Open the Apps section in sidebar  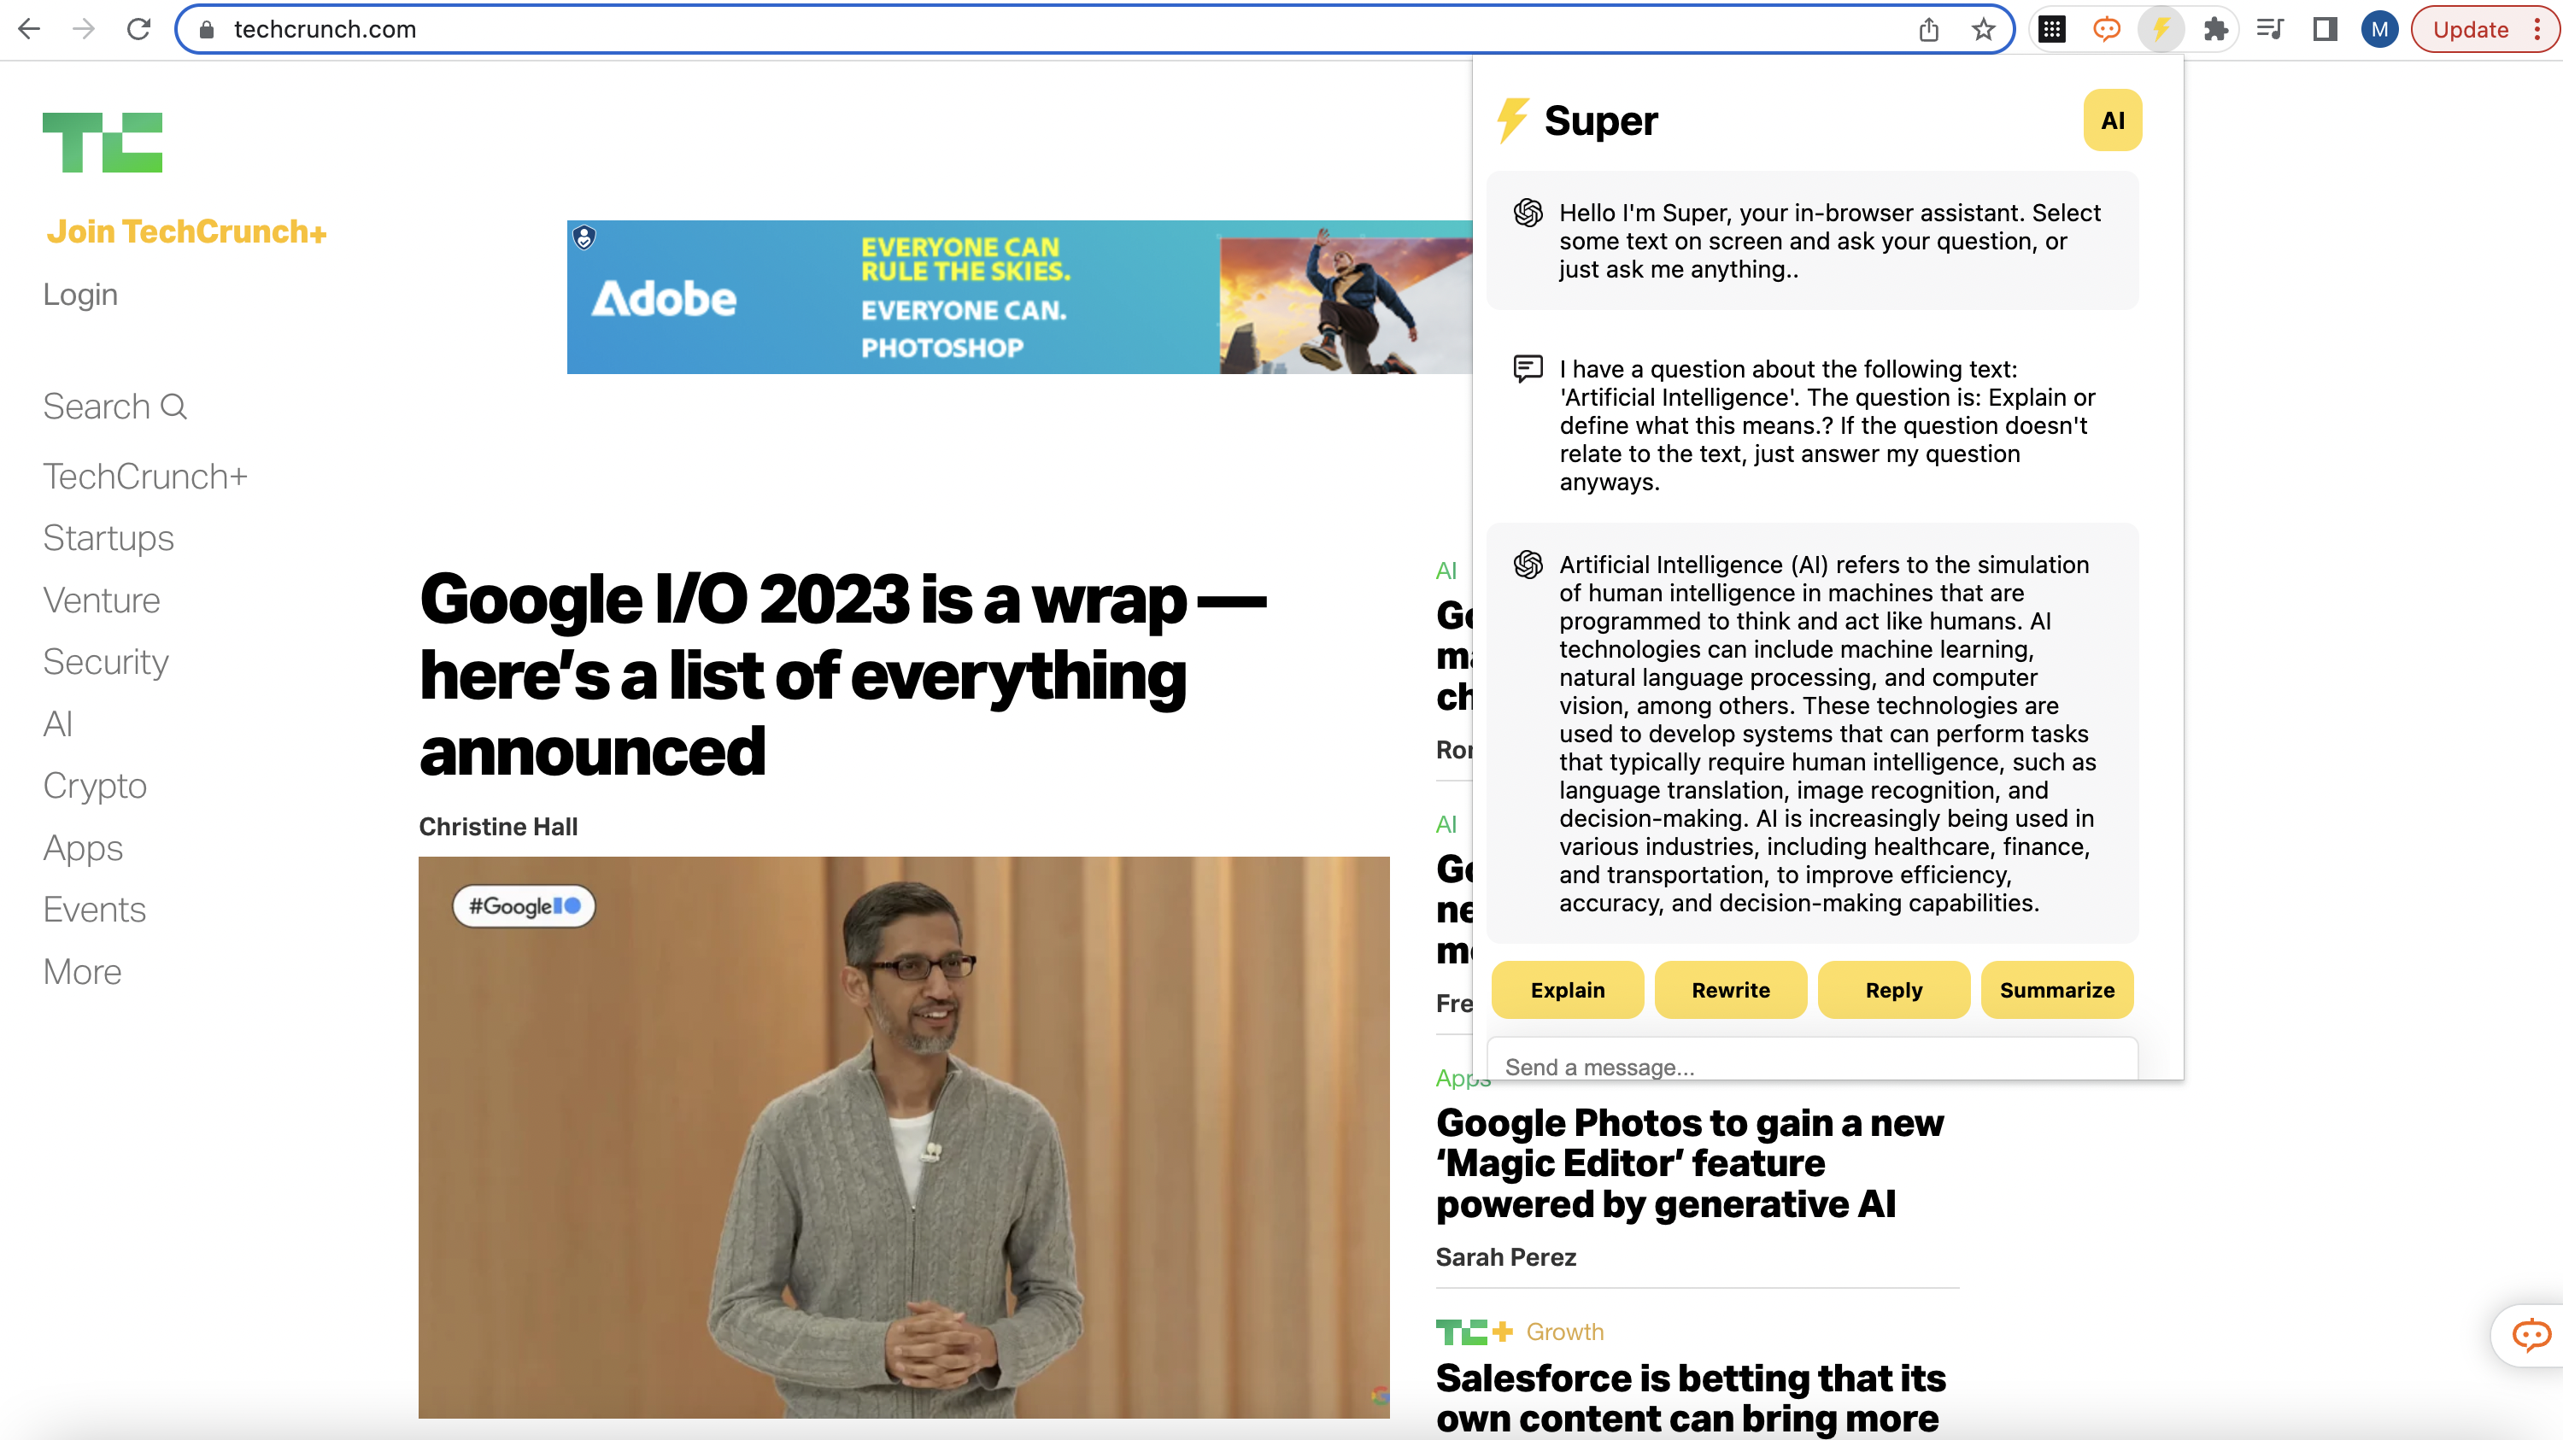click(83, 848)
